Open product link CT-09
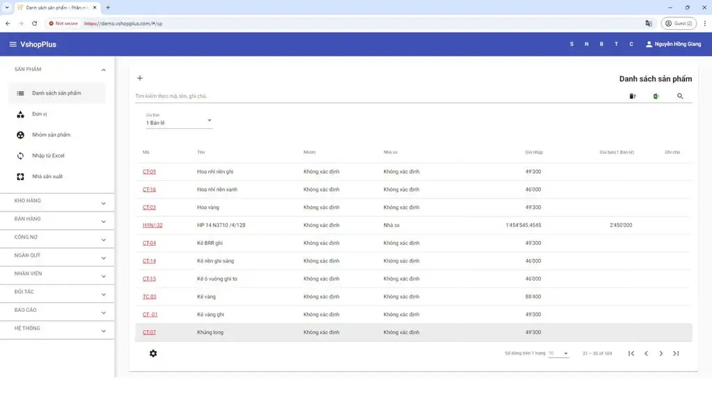Viewport: 712px width, 401px height. (x=149, y=171)
